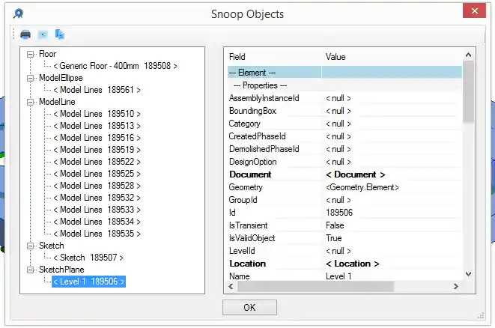Click the Field column header
495x328 pixels.
coord(237,57)
